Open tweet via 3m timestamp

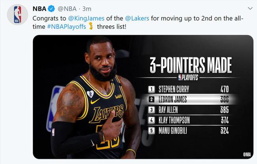click(87, 8)
